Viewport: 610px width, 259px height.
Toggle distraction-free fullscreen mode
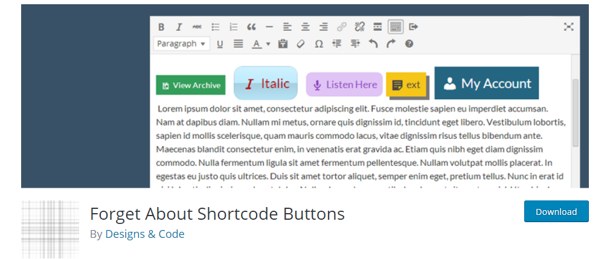[x=568, y=27]
